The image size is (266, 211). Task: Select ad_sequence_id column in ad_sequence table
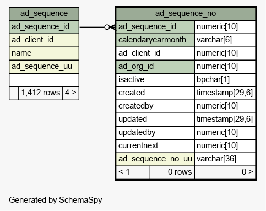coord(44,27)
